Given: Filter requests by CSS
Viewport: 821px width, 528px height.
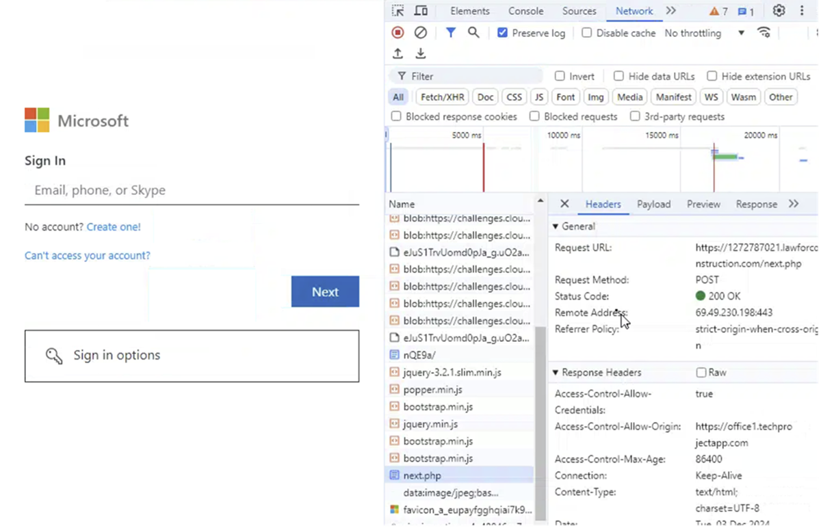Looking at the screenshot, I should coord(514,97).
